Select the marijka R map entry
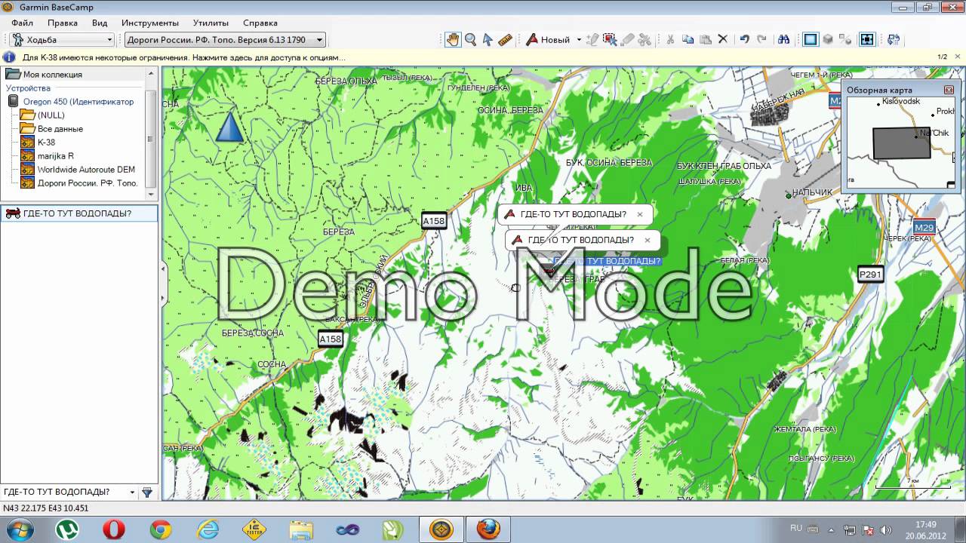Screen dimensions: 966x543 (x=55, y=156)
